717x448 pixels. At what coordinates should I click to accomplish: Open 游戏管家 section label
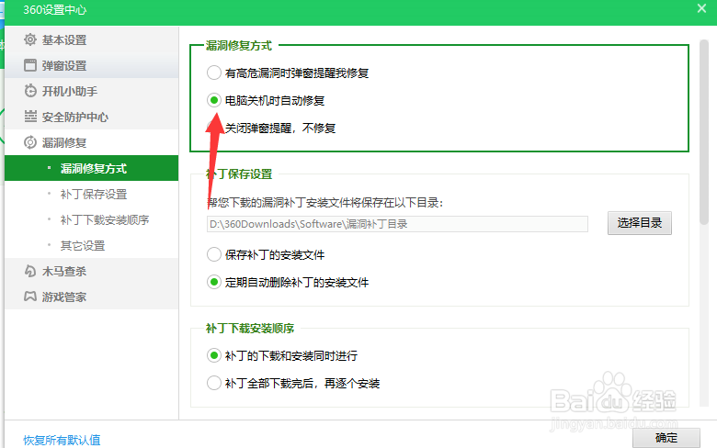point(64,297)
